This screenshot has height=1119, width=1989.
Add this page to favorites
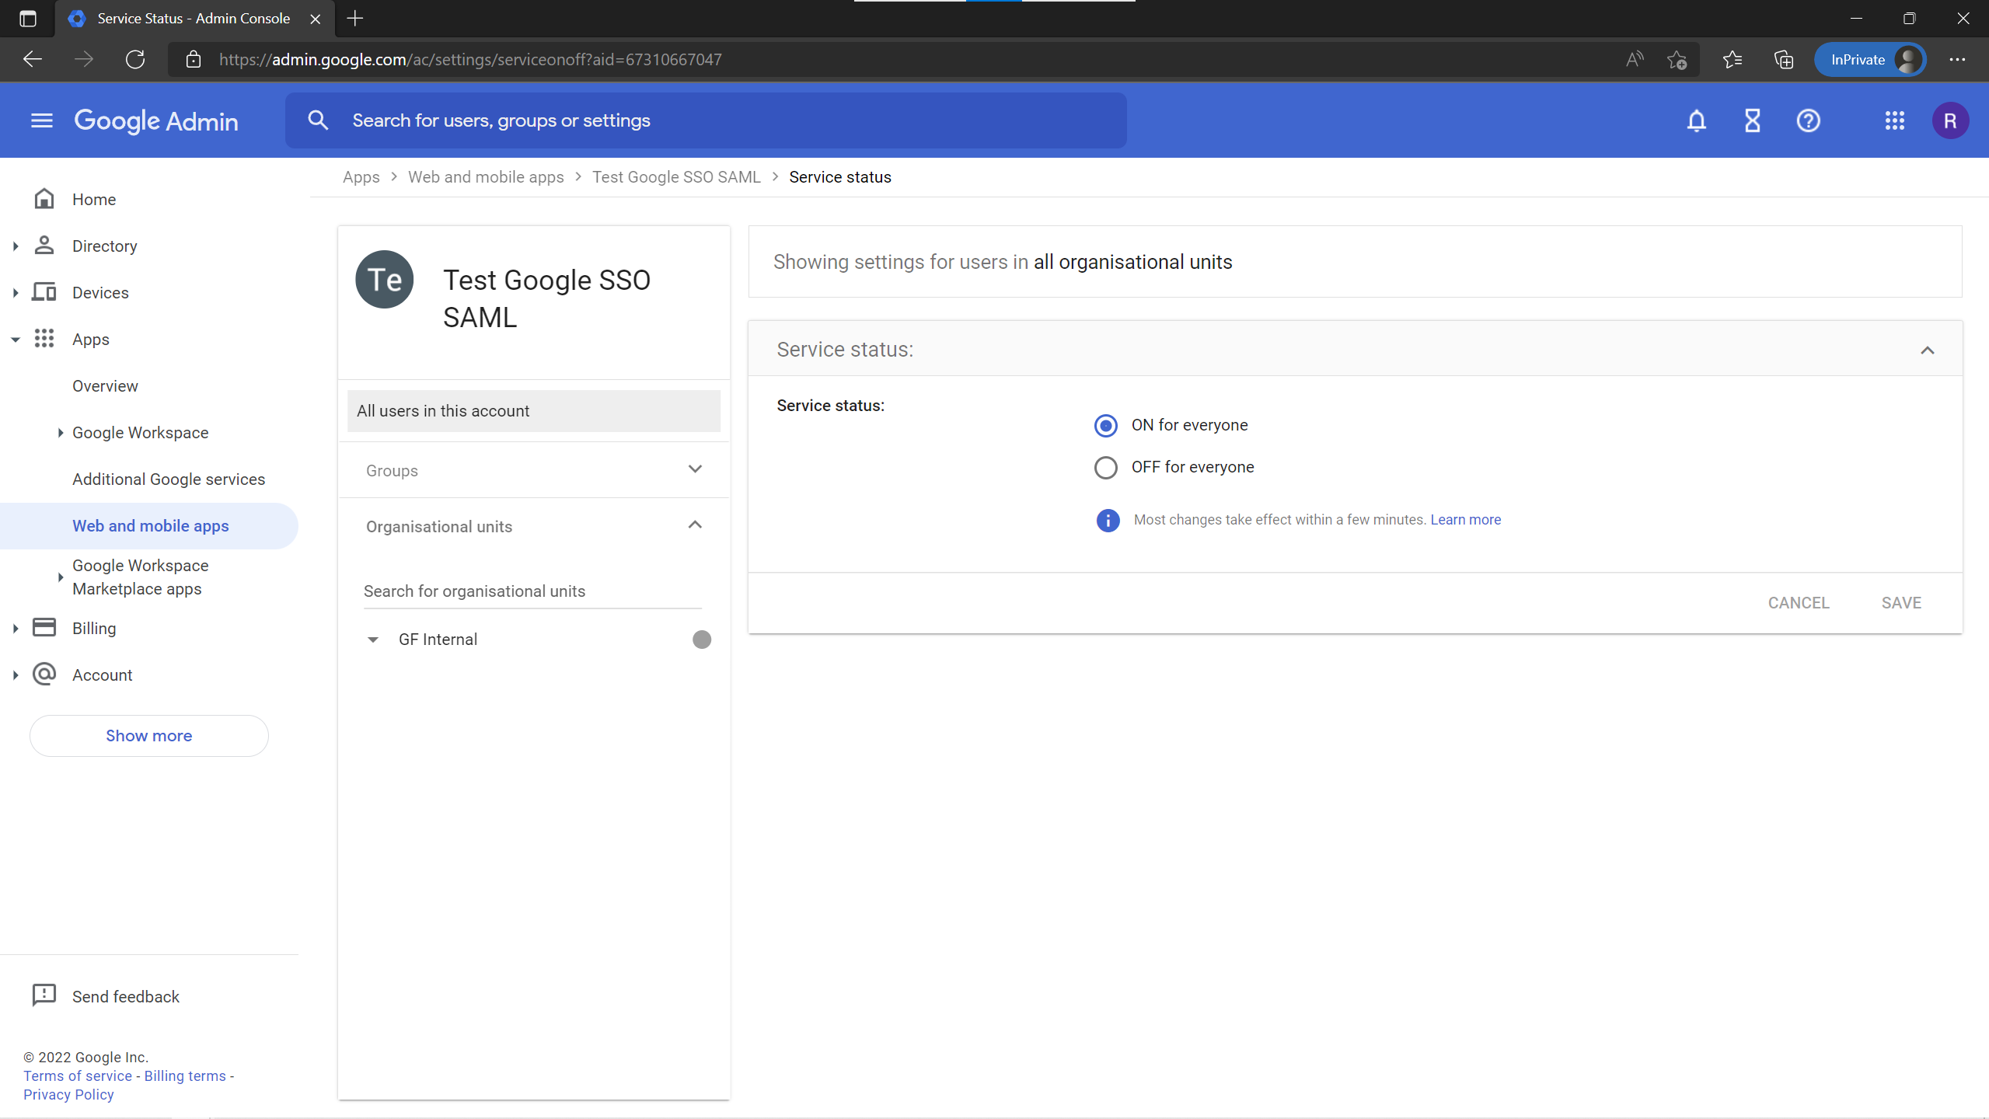1677,60
